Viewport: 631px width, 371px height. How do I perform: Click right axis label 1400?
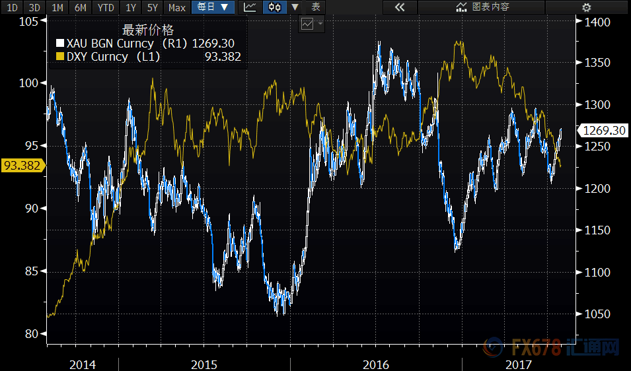point(597,22)
